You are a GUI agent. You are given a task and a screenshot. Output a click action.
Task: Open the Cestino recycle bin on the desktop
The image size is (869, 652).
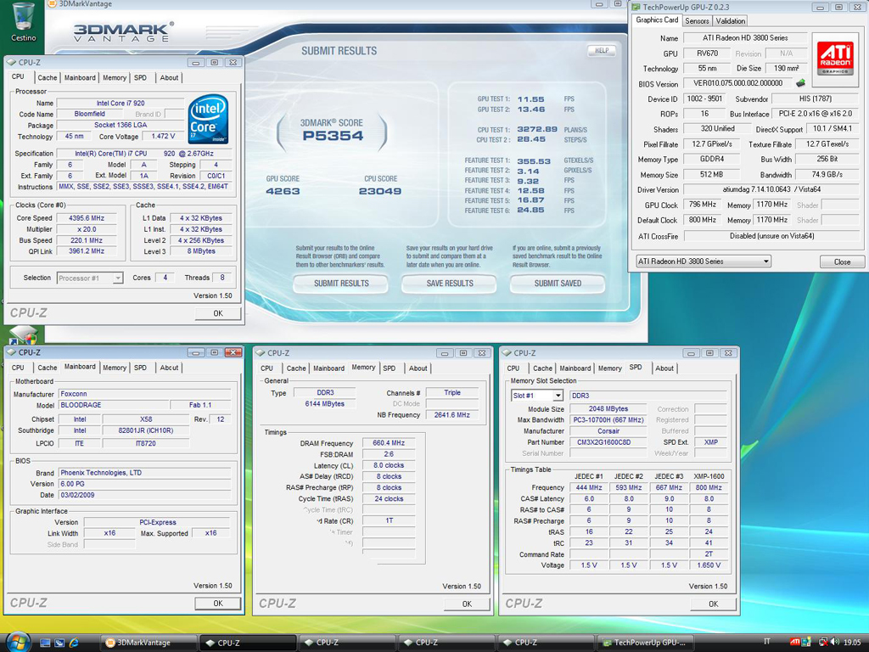click(23, 22)
